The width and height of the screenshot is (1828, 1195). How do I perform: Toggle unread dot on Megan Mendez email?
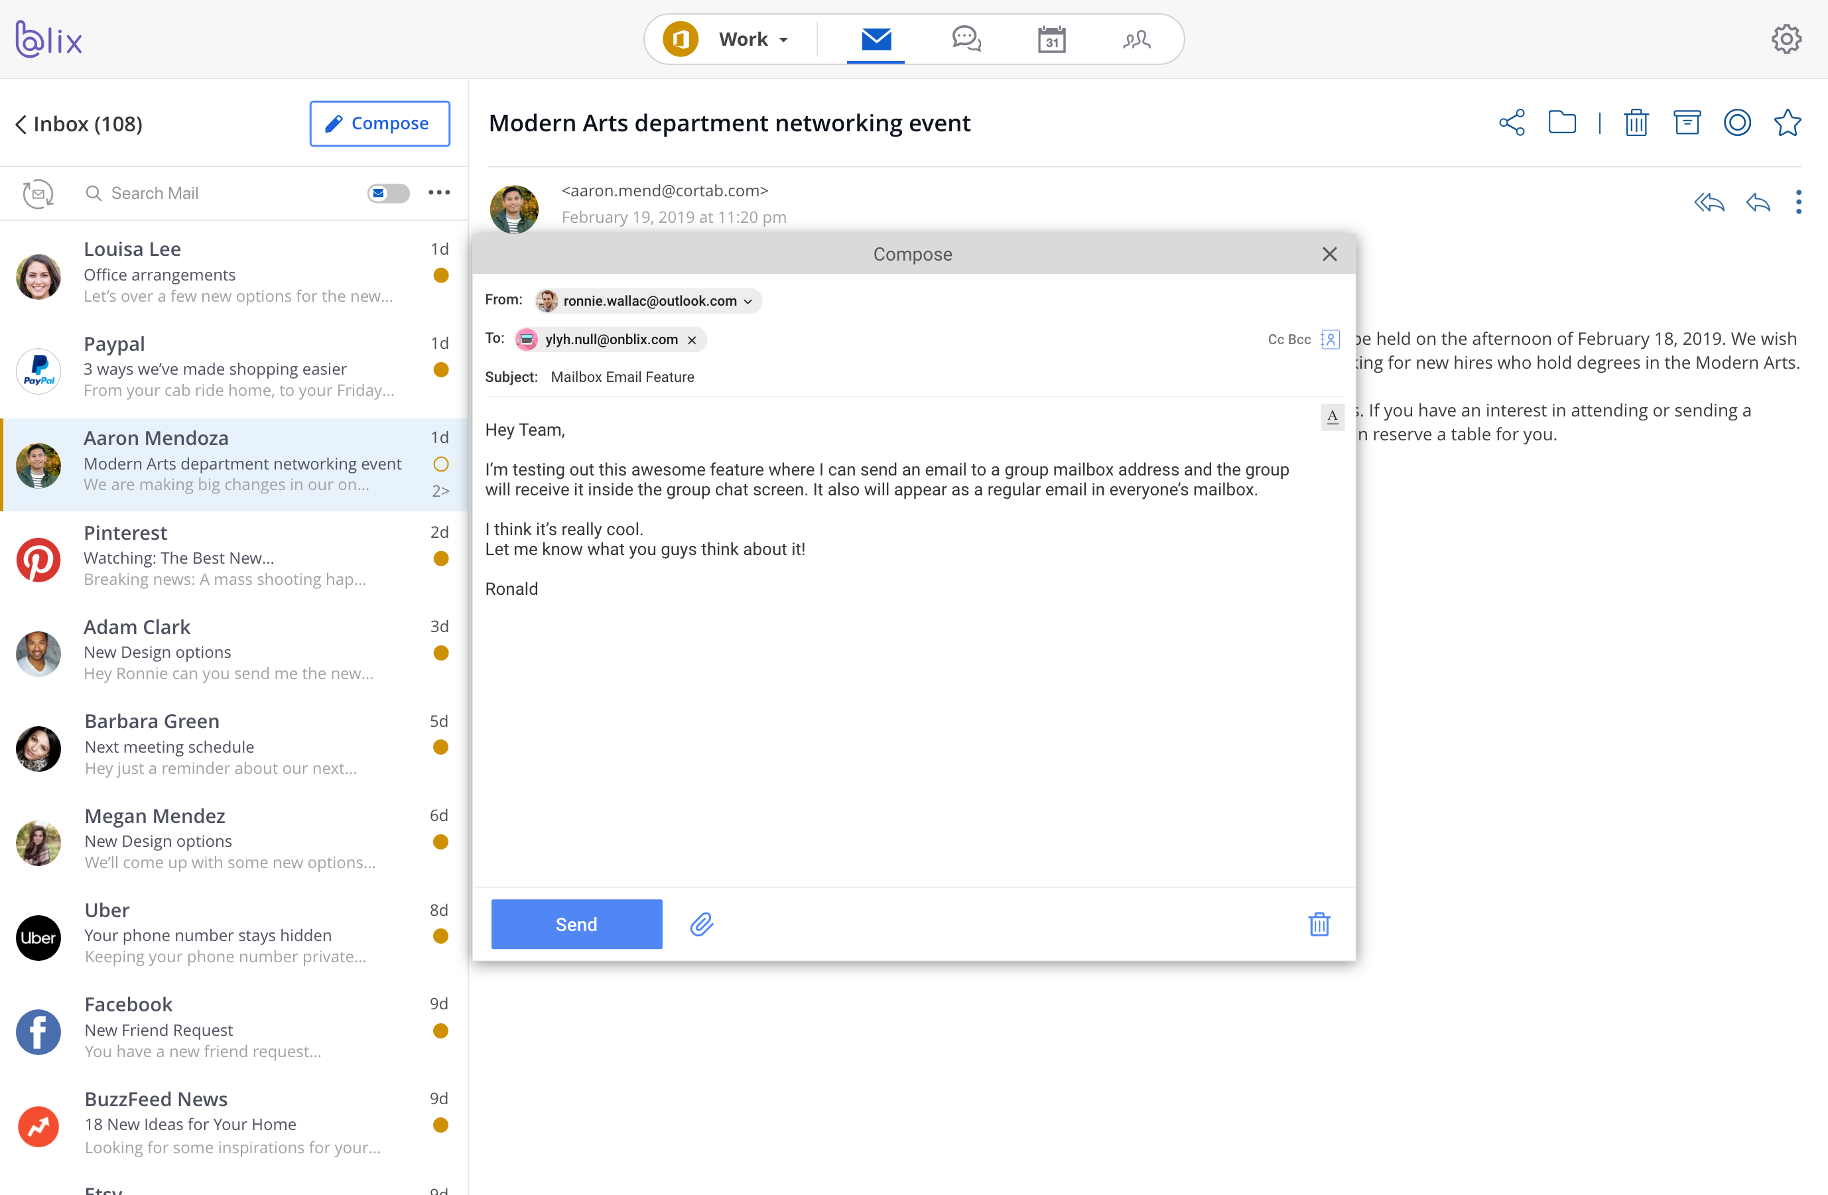point(441,842)
